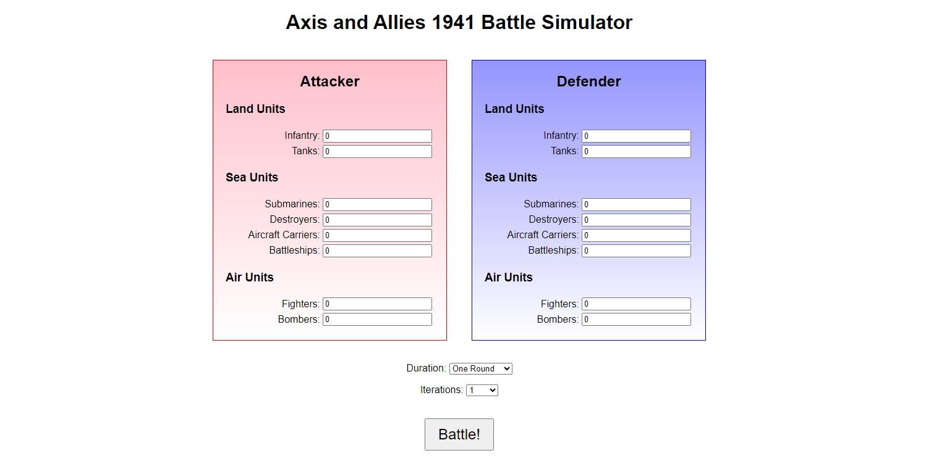Click the Attacker panel header
Viewport: 926px width, 469px height.
point(329,81)
